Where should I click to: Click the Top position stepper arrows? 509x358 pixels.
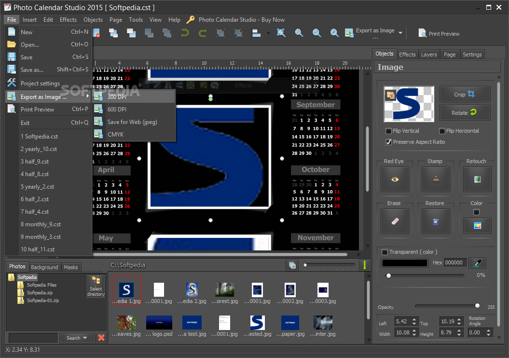459,321
